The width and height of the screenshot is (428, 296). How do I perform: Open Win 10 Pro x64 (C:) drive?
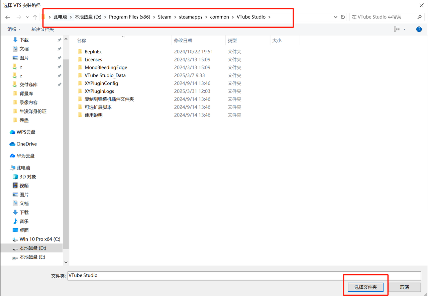40,239
